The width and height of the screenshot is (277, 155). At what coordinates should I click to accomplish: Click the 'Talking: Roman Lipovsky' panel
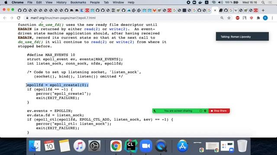tap(242, 37)
